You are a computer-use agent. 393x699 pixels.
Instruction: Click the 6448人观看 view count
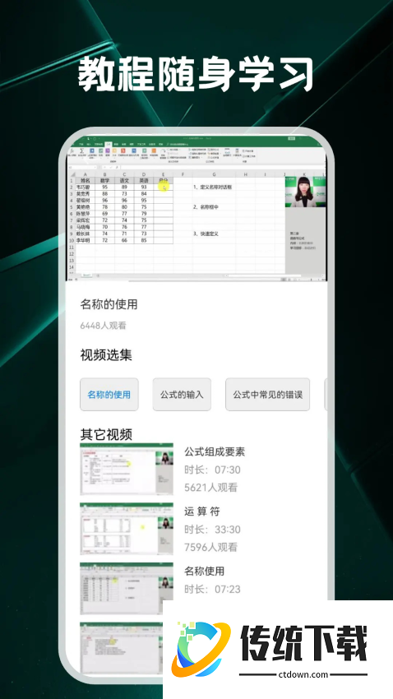104,326
